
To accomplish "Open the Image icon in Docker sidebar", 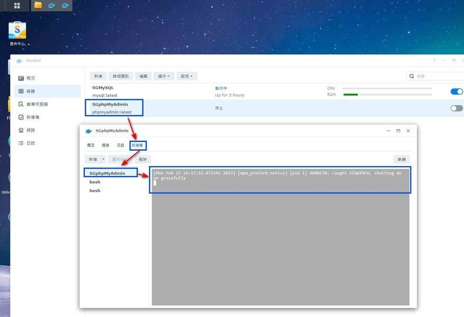I will coord(21,117).
